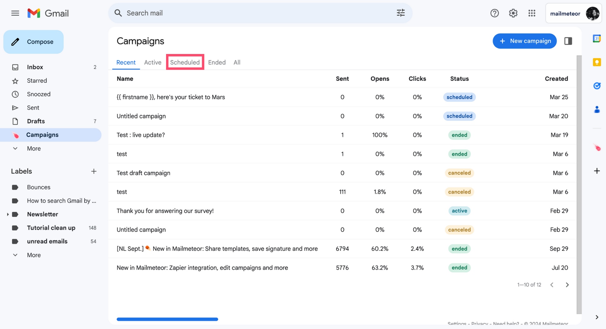Open the mailmeteor account avatar
Viewport: 606px width, 329px height.
click(593, 13)
